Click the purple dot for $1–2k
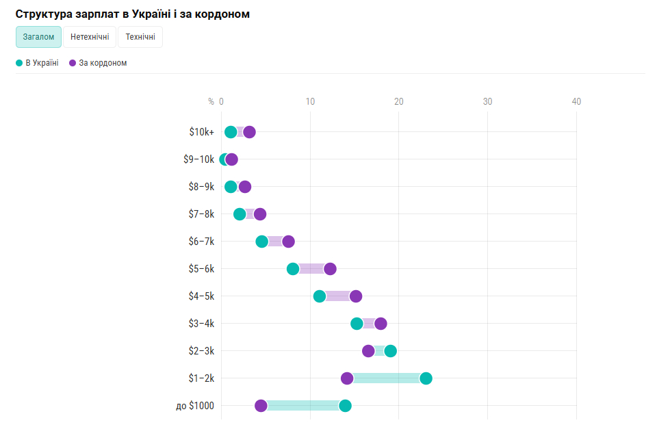Viewport: 657px width, 440px height. (347, 378)
